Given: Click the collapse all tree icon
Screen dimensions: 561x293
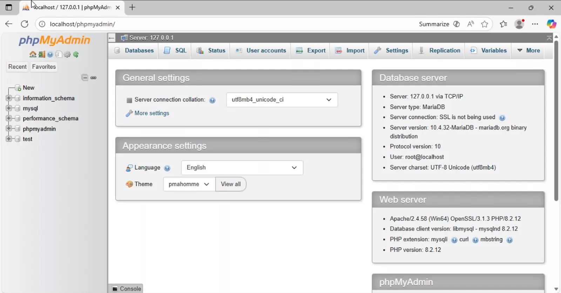Looking at the screenshot, I should click(85, 78).
